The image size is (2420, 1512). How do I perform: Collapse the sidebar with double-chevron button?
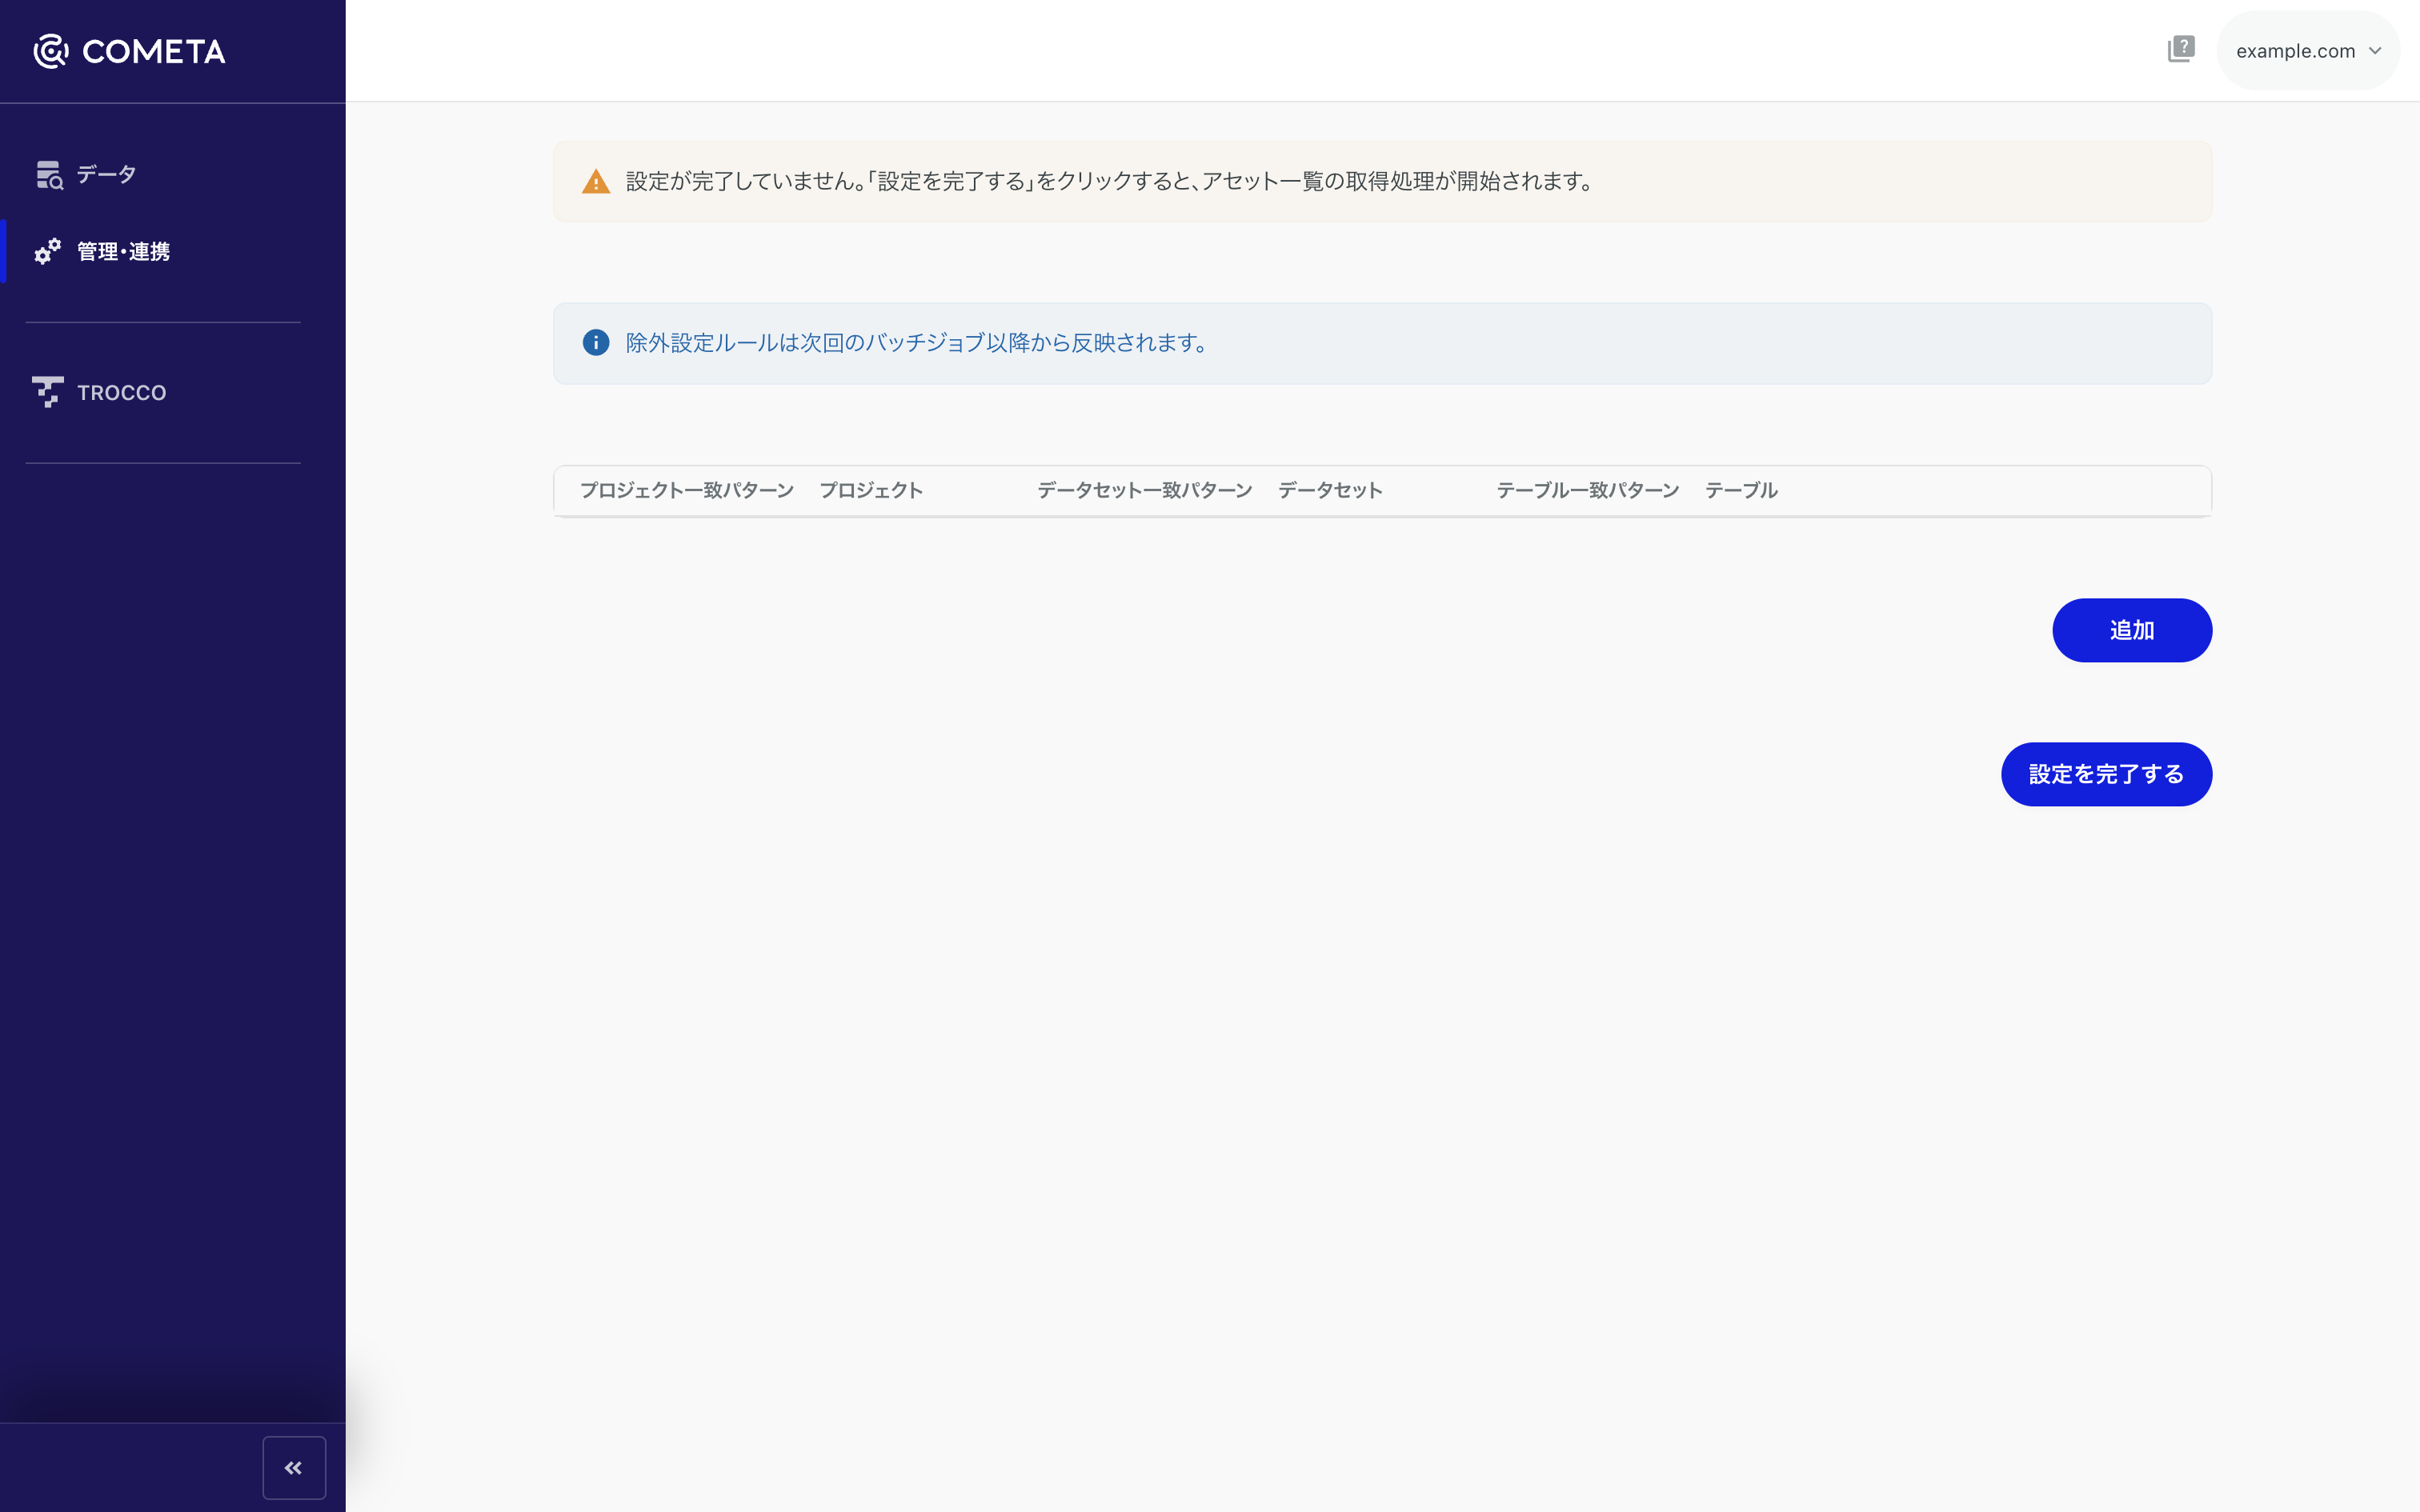click(294, 1467)
